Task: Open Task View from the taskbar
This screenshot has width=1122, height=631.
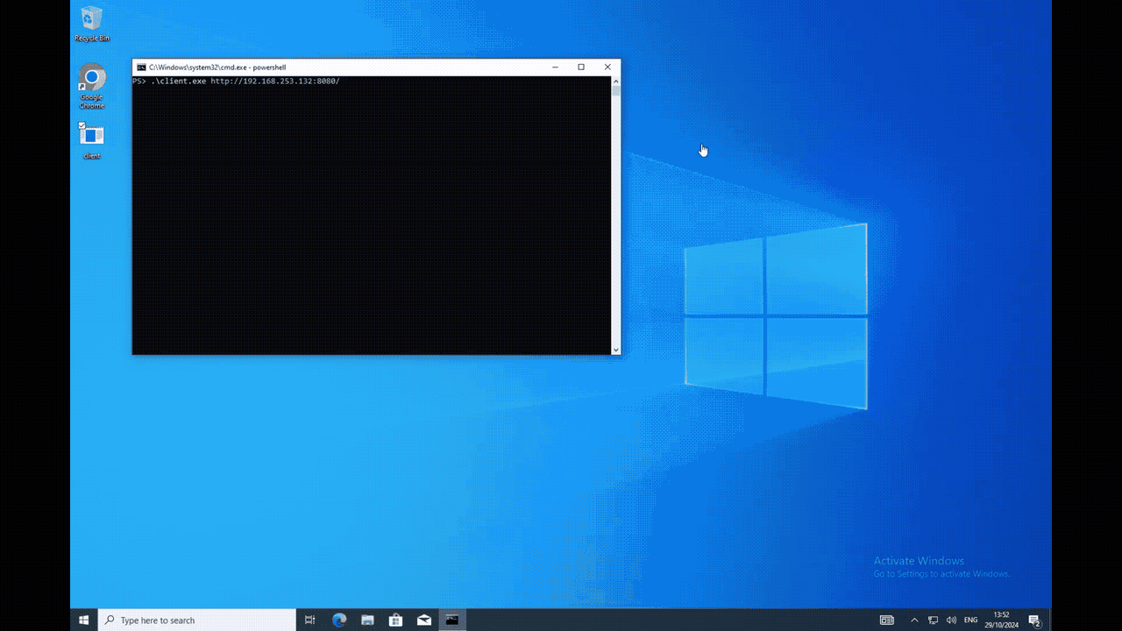Action: (x=309, y=620)
